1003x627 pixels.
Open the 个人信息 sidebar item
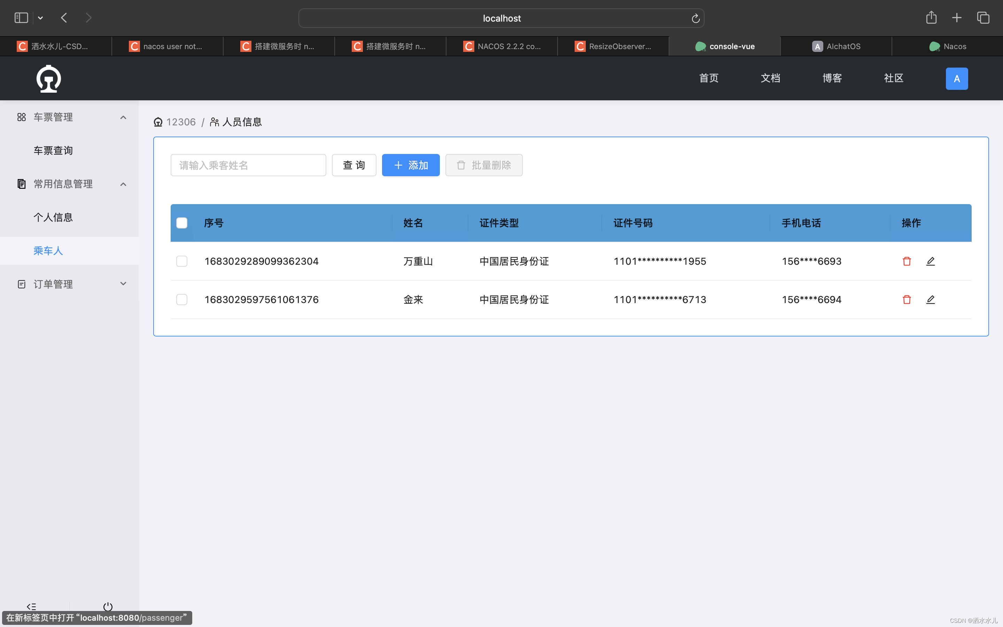tap(53, 217)
